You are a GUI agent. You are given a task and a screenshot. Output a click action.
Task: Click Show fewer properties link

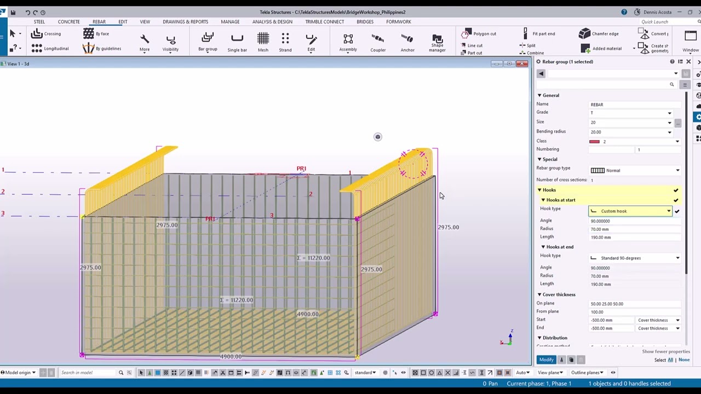[665, 352]
